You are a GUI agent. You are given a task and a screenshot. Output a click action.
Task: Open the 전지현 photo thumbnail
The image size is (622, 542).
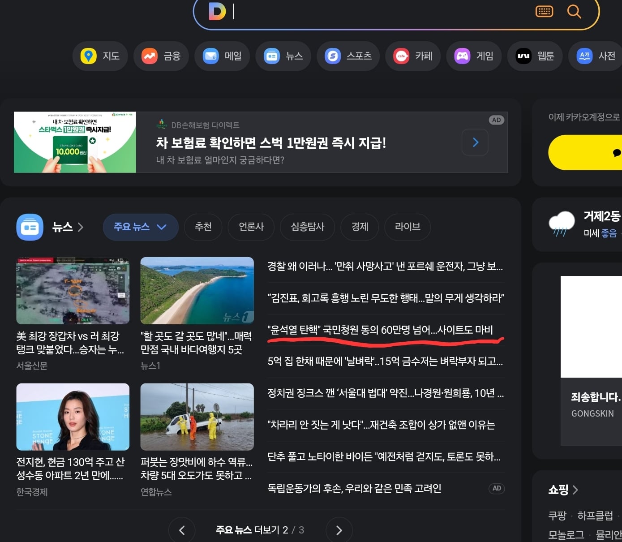(73, 417)
